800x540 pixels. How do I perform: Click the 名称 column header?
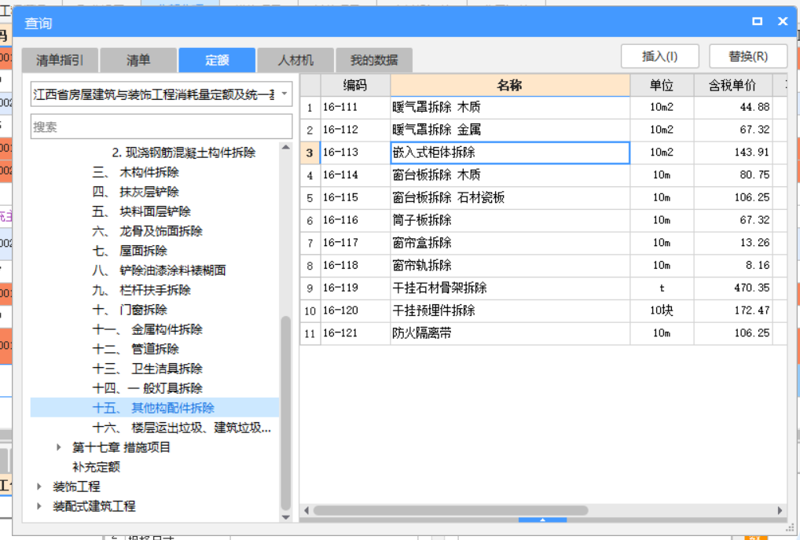tap(510, 85)
